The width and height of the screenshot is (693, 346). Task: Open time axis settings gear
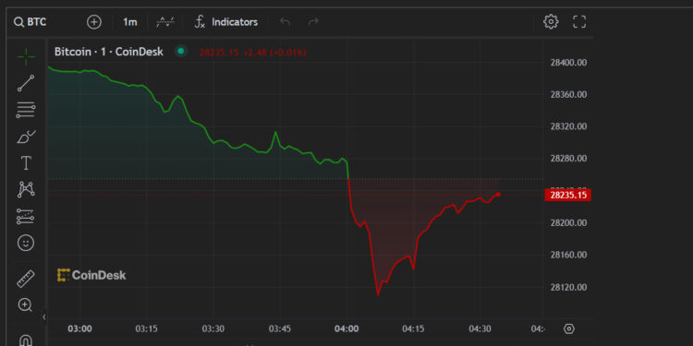(569, 328)
